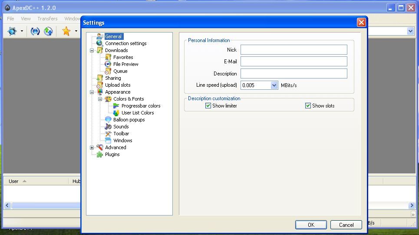The height and width of the screenshot is (235, 419).
Task: Collapse the Appearance tree node
Action: (92, 92)
